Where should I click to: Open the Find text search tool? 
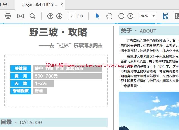[x=33, y=16]
